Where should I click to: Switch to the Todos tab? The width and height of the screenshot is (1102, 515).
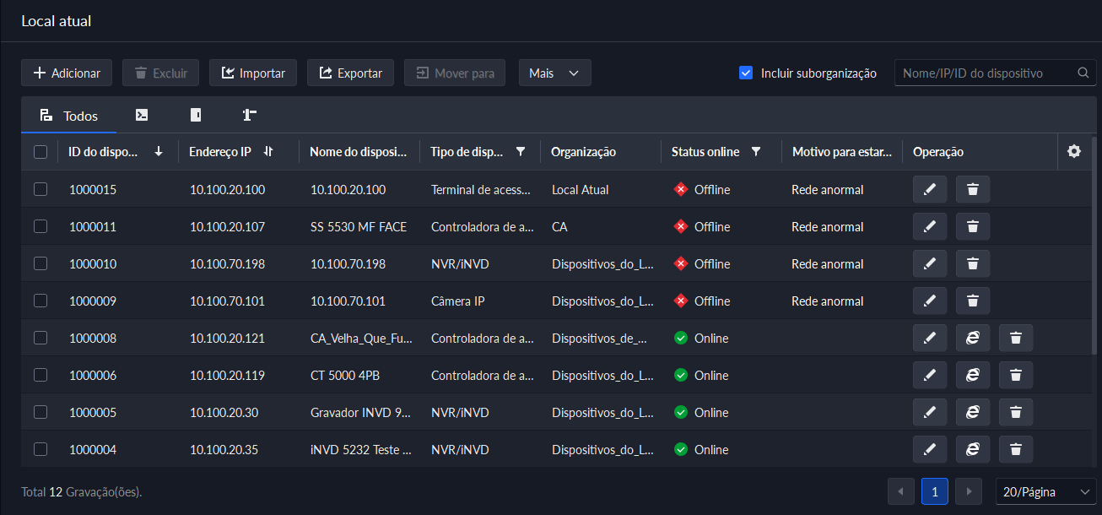(x=69, y=116)
